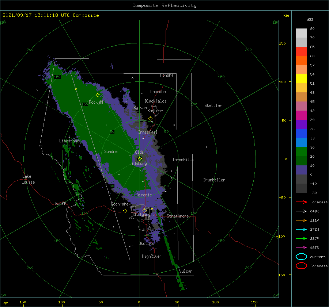Click the white 04DK arrow icon
Viewport: 329px width, 307px height.
(x=301, y=211)
